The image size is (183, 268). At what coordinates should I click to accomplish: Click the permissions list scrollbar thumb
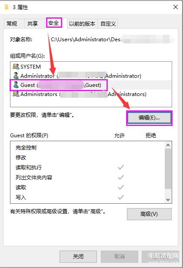[x=168, y=169]
